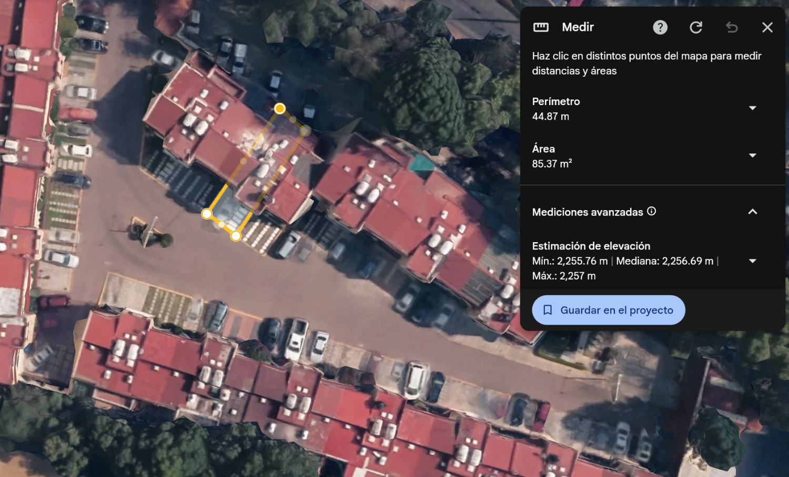Image resolution: width=789 pixels, height=477 pixels.
Task: Close the Medir panel
Action: (767, 27)
